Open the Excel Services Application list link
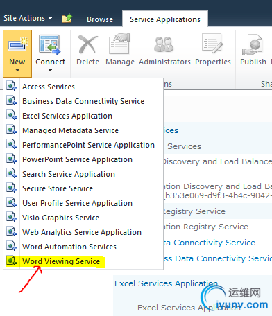This screenshot has width=272, height=316. click(167, 283)
